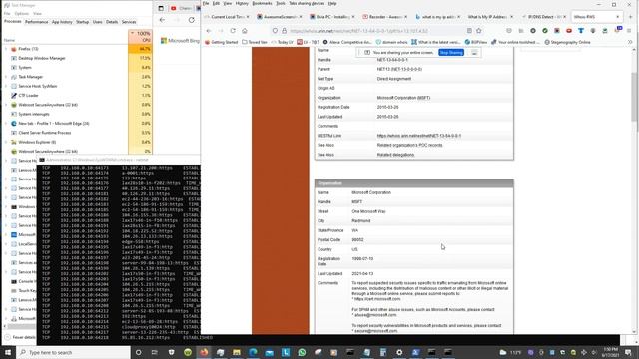
Task: Expand Task Manager process row
Action: 6,77
